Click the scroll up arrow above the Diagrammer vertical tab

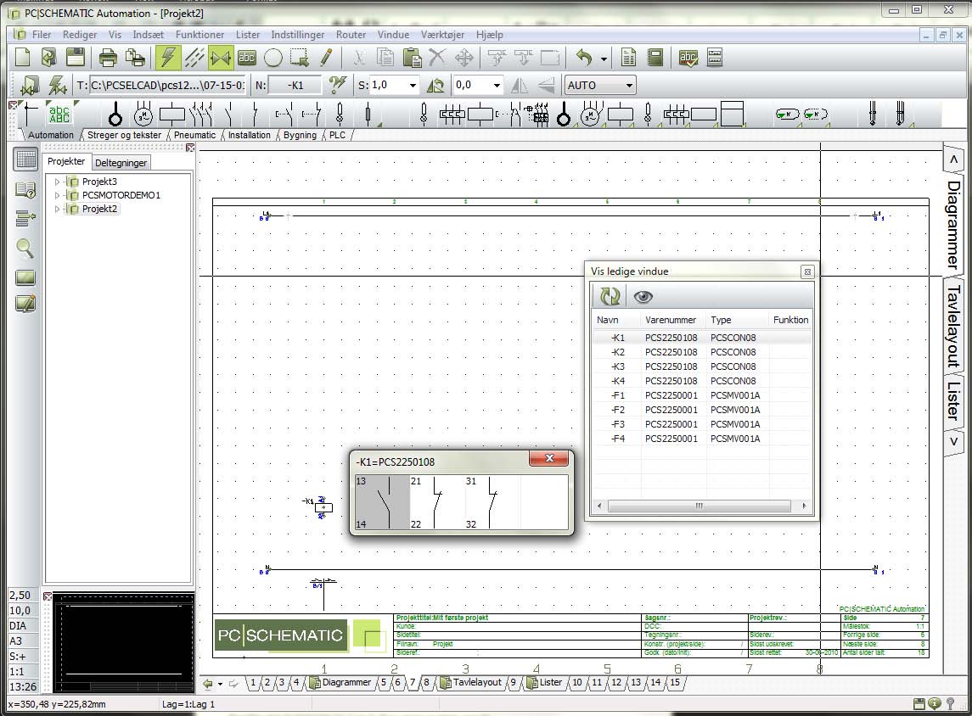click(954, 159)
